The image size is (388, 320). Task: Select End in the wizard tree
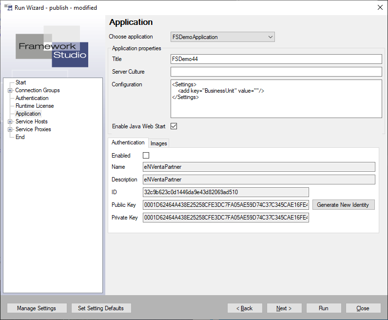click(20, 137)
